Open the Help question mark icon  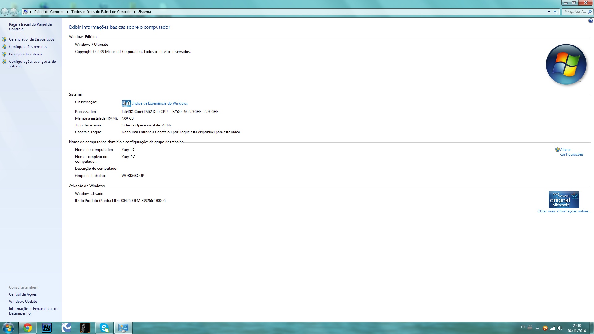coord(591,21)
